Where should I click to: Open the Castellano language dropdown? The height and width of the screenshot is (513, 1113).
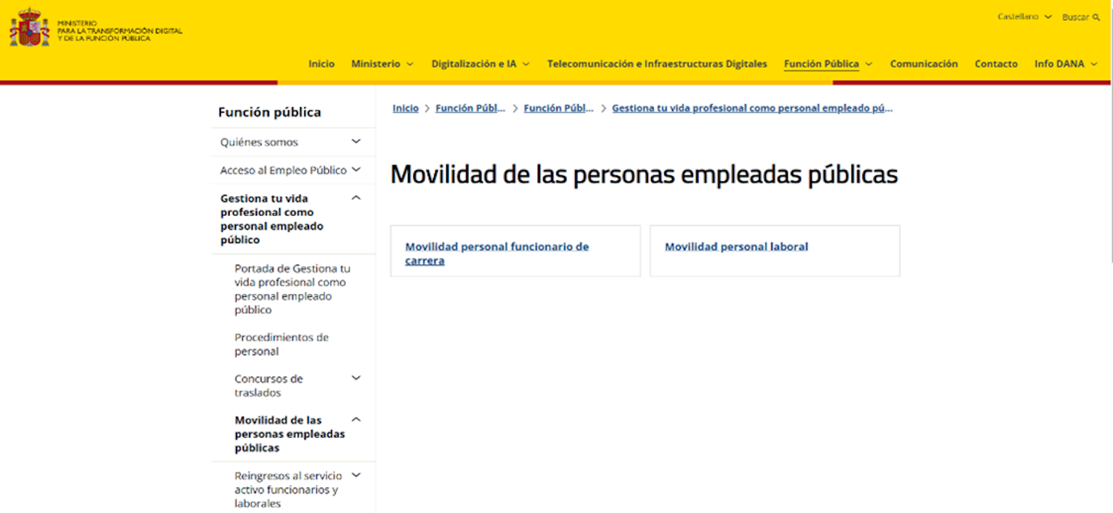(1024, 17)
